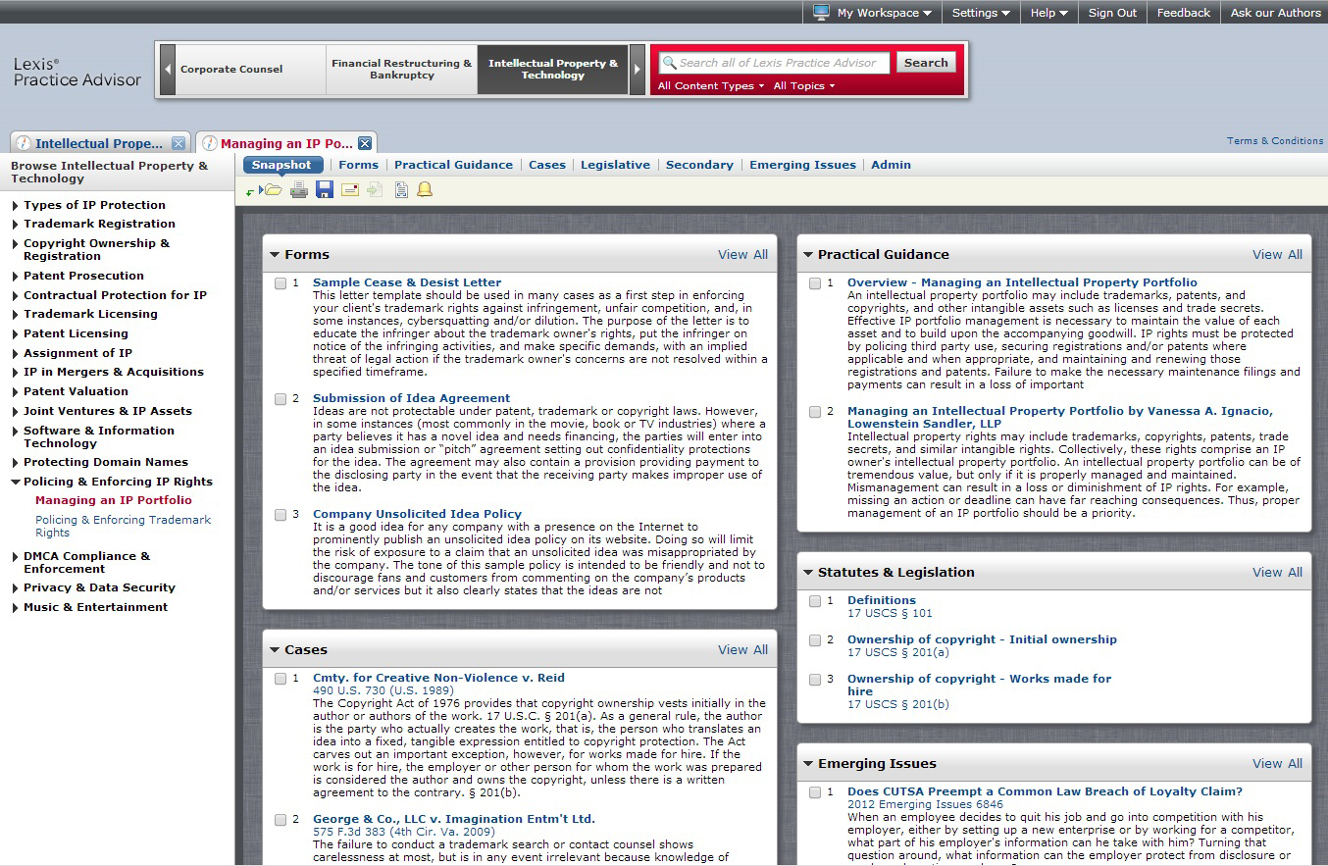1328x866 pixels.
Task: Expand Privacy & Data Security tree node
Action: pos(15,588)
